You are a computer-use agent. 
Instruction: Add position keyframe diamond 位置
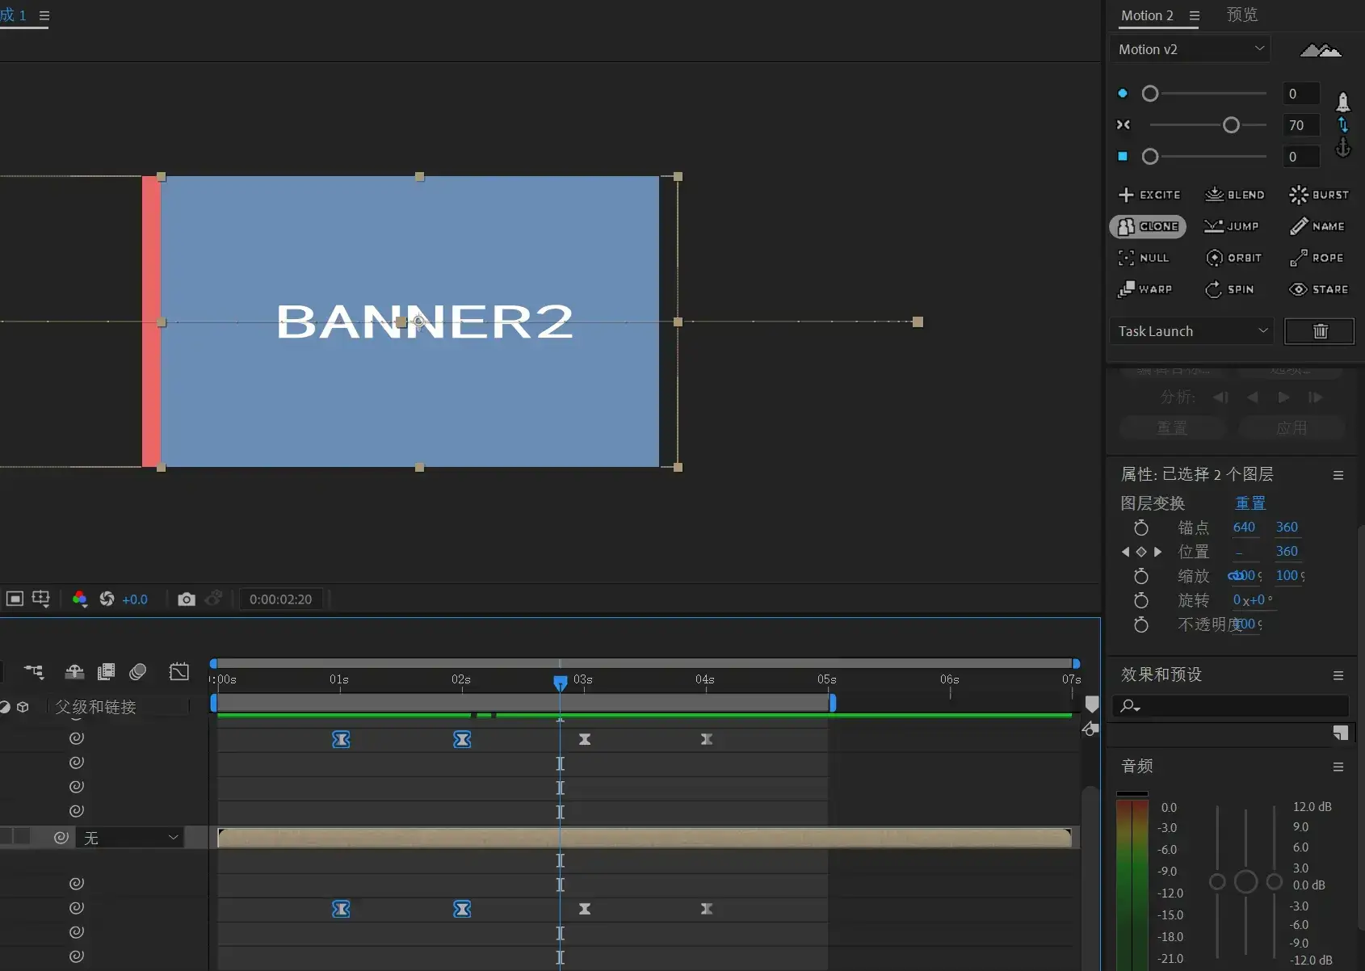point(1141,552)
